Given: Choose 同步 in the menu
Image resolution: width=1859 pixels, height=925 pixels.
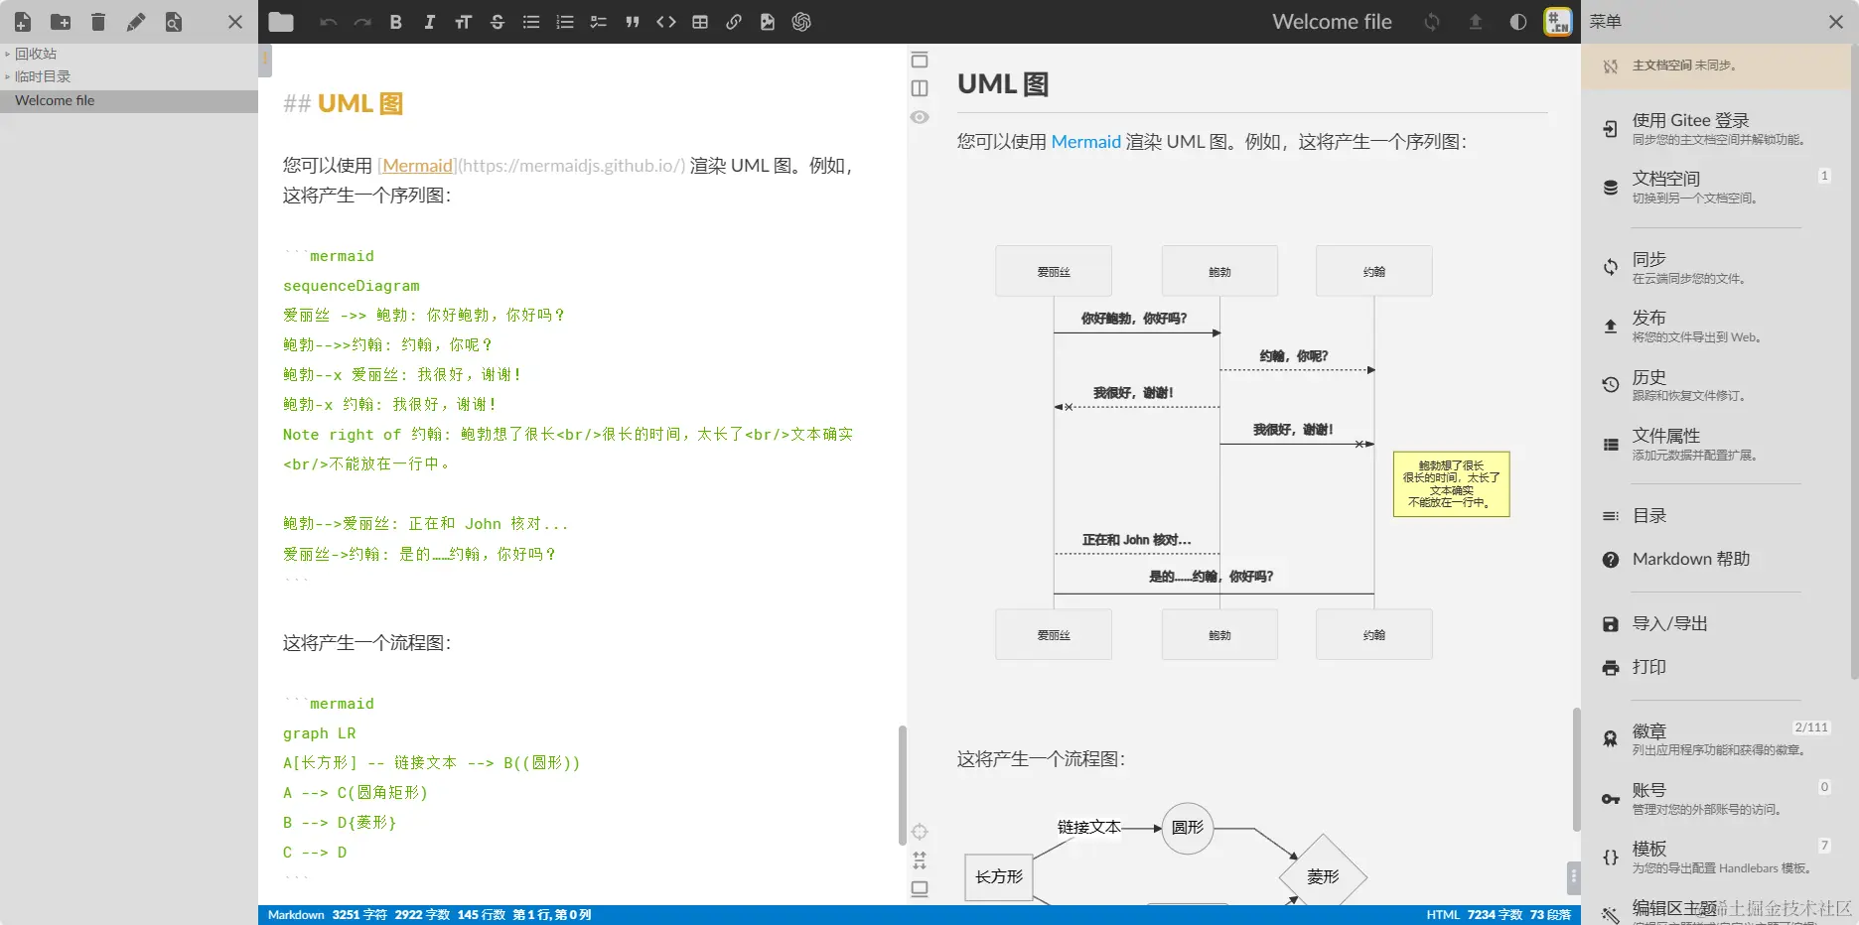Looking at the screenshot, I should pos(1715,268).
